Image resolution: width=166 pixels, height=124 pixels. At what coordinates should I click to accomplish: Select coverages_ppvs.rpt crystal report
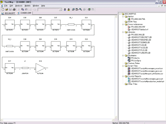(x=147, y=79)
